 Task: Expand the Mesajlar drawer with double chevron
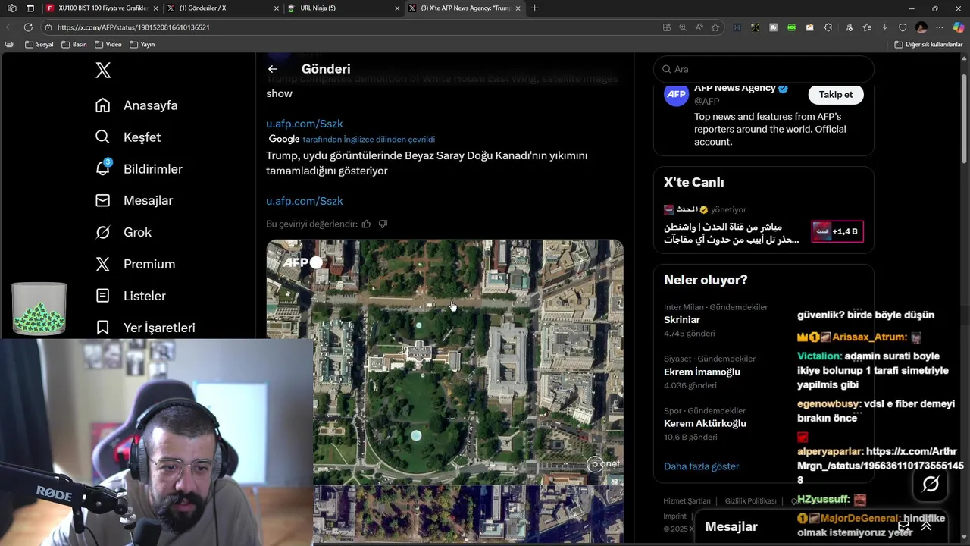pyautogui.click(x=926, y=526)
